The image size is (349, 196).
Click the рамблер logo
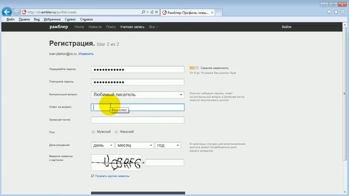point(58,27)
